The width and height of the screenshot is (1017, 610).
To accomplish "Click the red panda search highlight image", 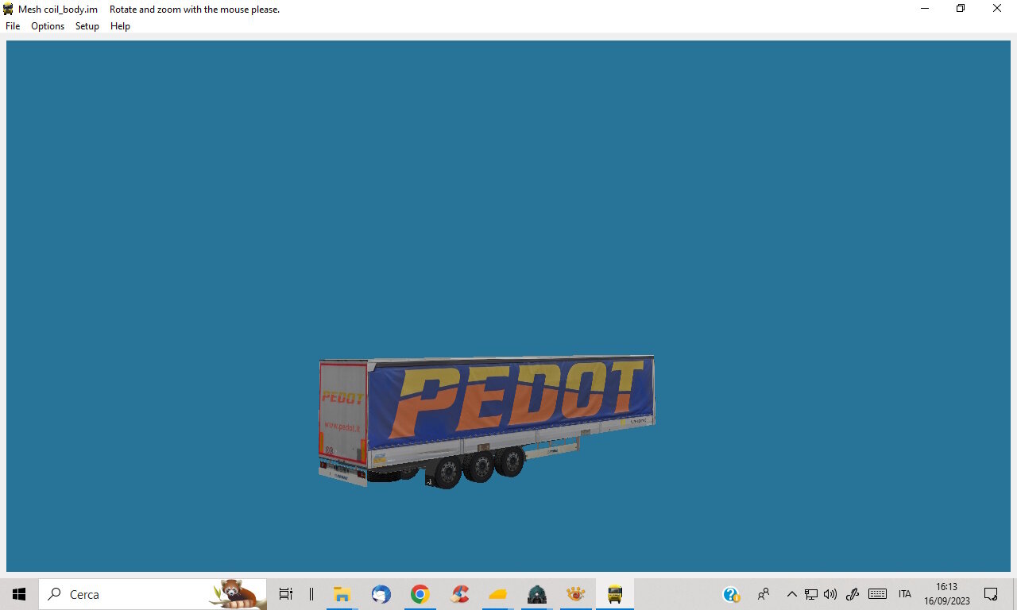I will click(x=239, y=594).
